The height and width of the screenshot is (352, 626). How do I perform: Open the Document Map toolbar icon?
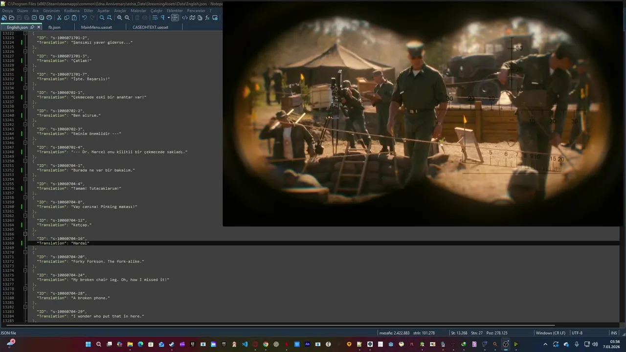[x=192, y=18]
